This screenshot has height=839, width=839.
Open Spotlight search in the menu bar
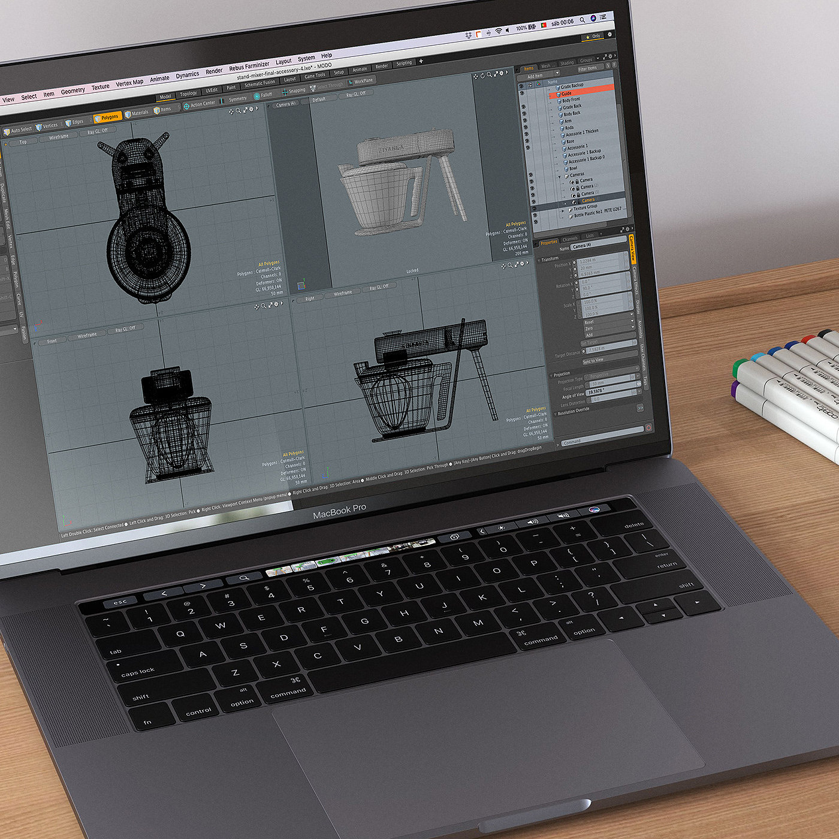point(583,20)
